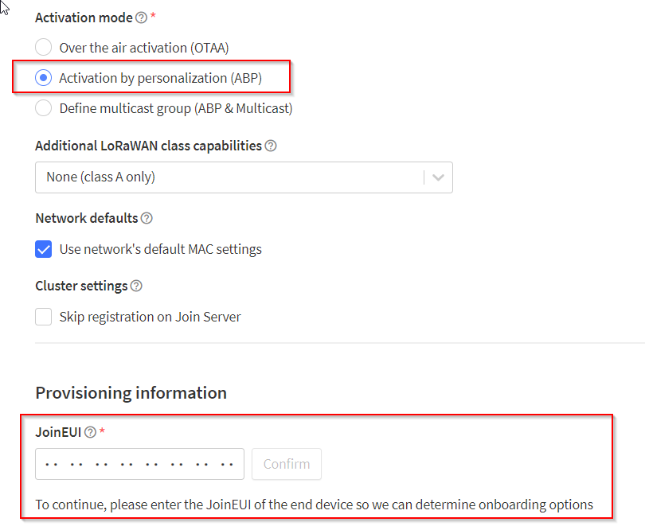645x526 pixels.
Task: Choose Define multicast group (ABP & Multicast)
Action: coord(44,107)
